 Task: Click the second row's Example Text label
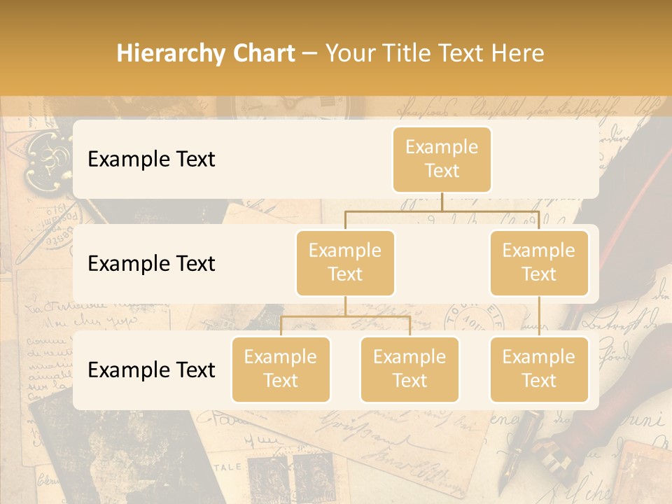click(x=151, y=263)
